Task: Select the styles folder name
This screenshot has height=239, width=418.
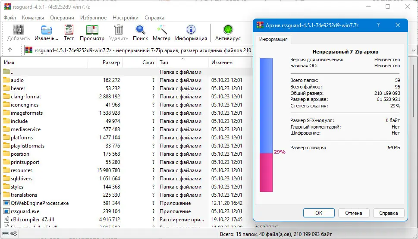Action: click(x=17, y=187)
